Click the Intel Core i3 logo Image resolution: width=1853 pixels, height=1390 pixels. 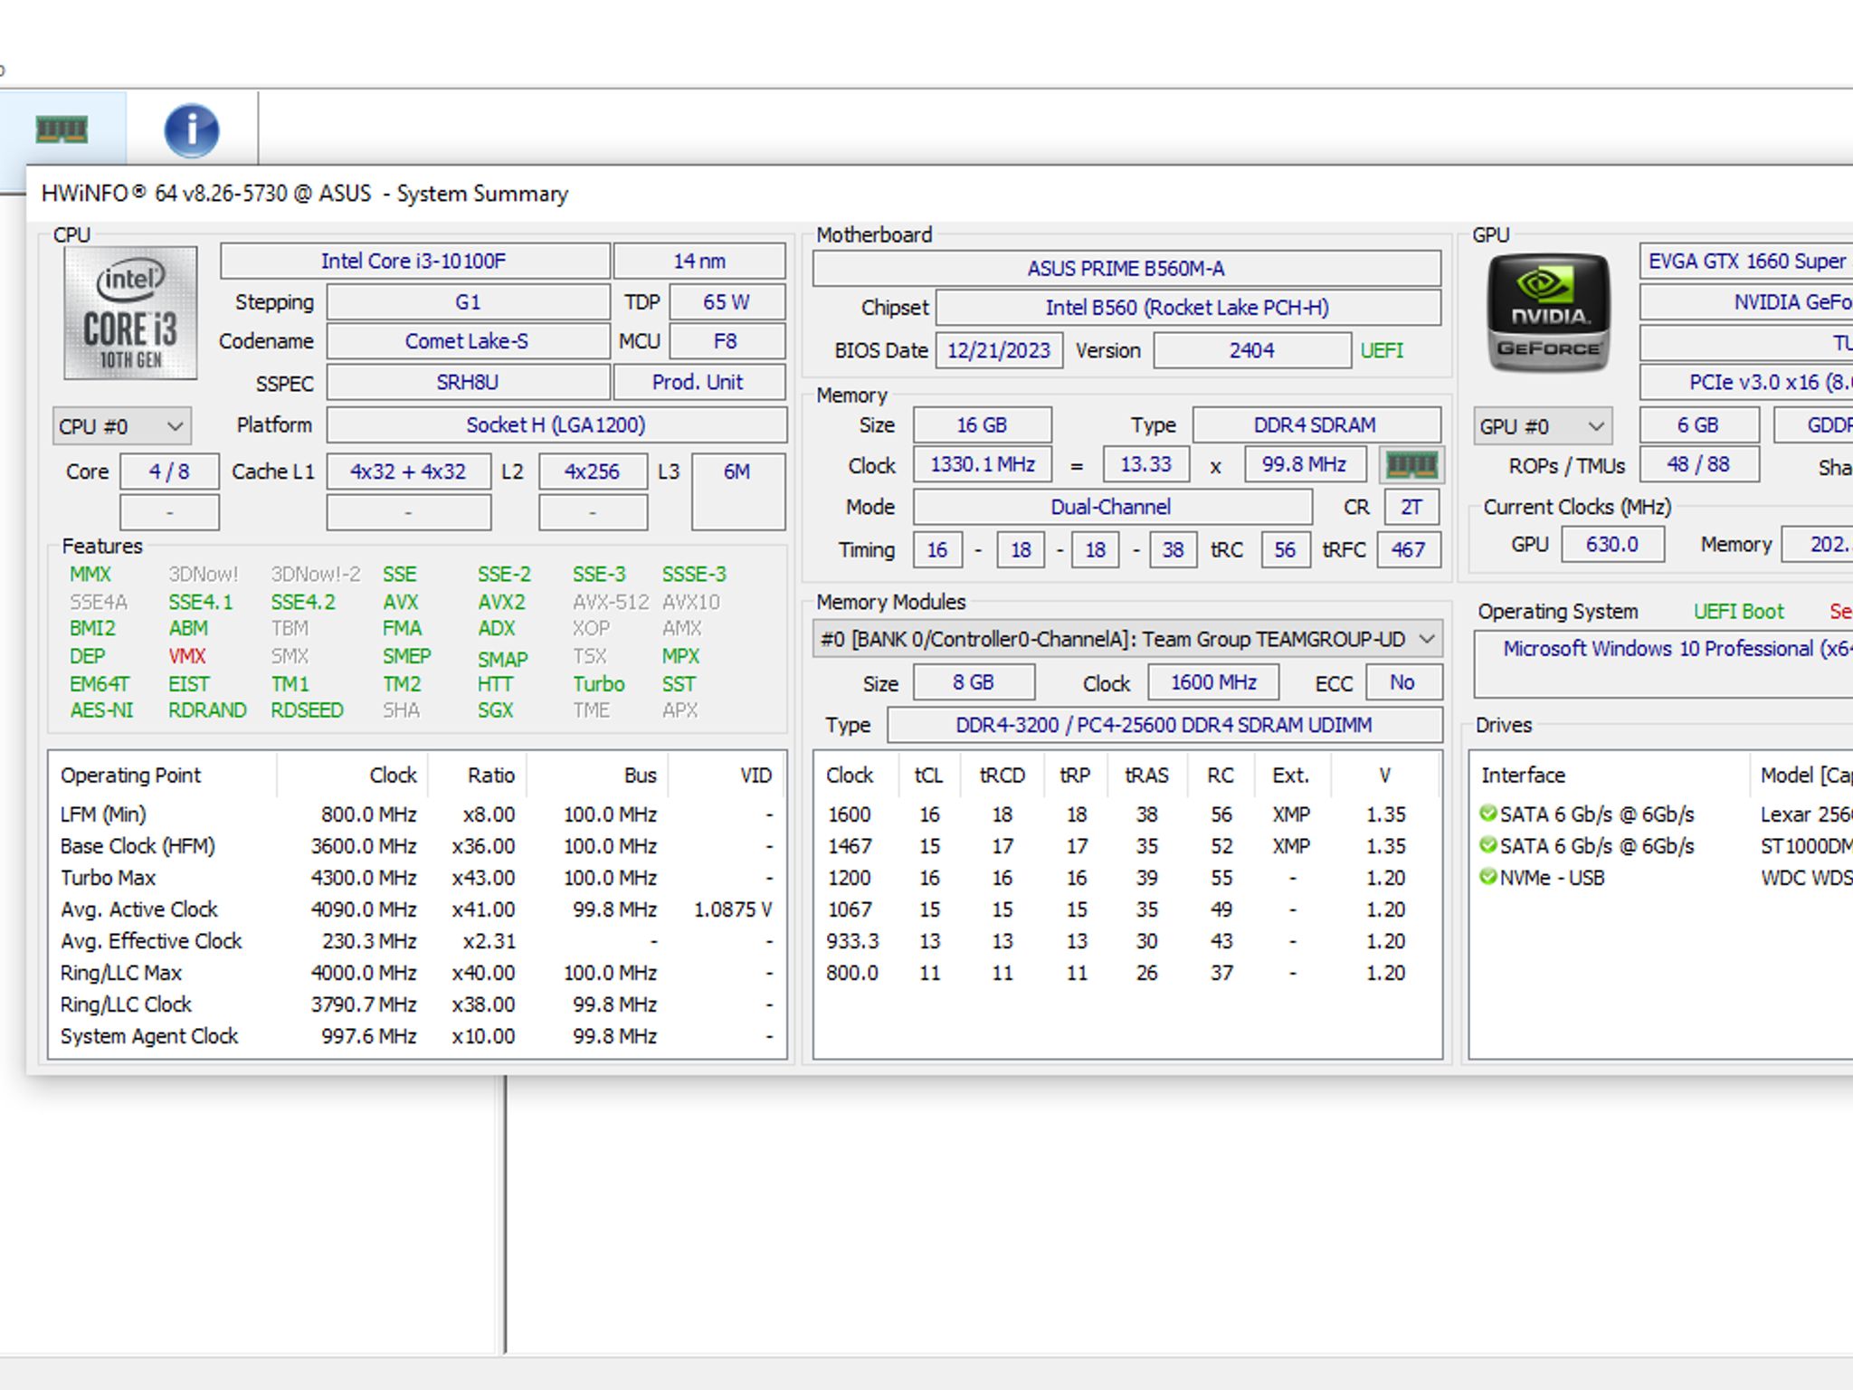pos(130,312)
